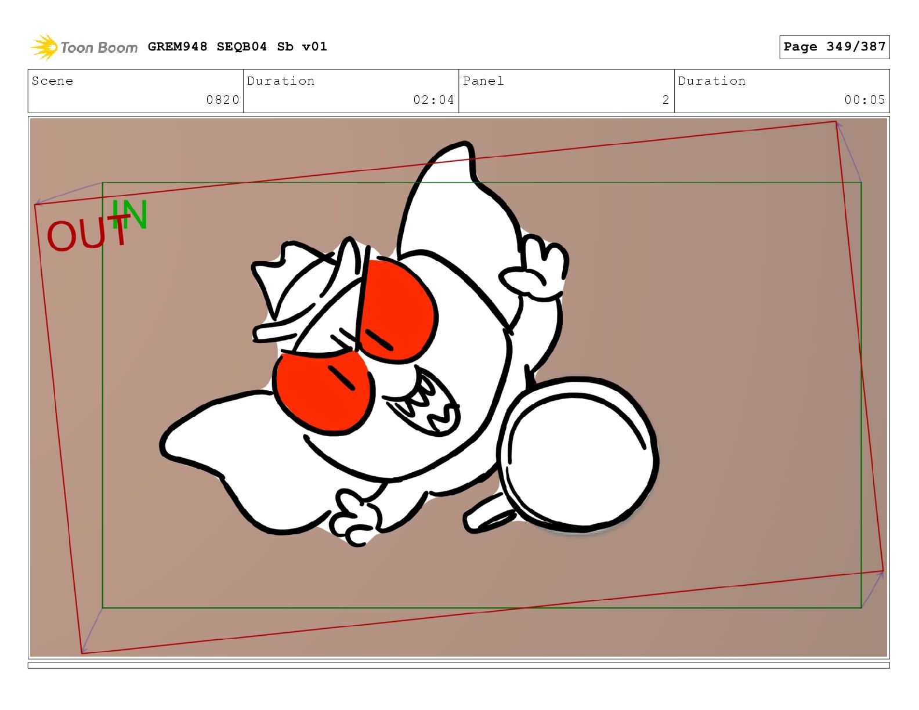This screenshot has width=919, height=710.
Task: Select the title text 'GREM948 SEQB04 Sb v01'
Action: tap(237, 46)
